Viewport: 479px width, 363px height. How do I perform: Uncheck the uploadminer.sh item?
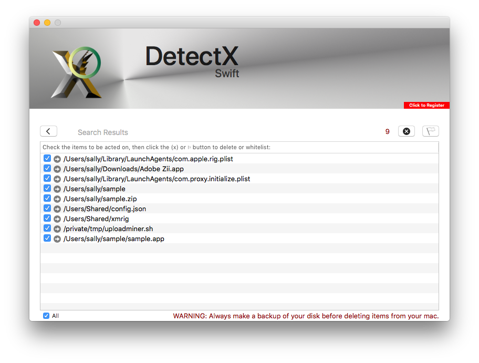[47, 228]
